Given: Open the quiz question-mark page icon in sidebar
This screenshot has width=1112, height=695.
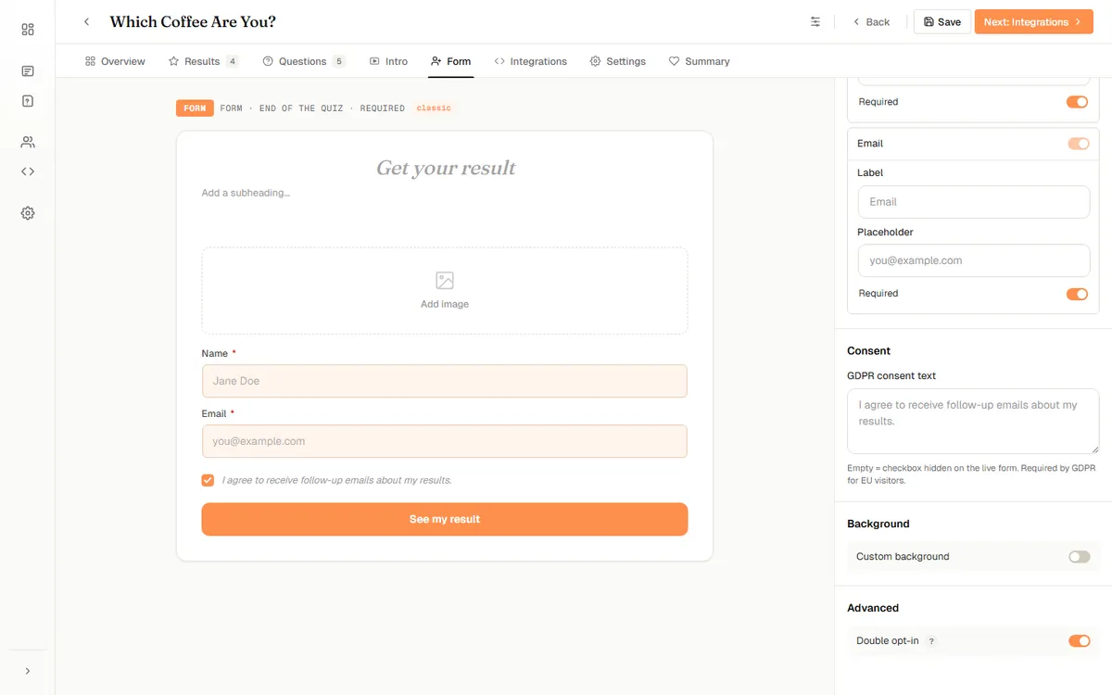Looking at the screenshot, I should pyautogui.click(x=28, y=101).
